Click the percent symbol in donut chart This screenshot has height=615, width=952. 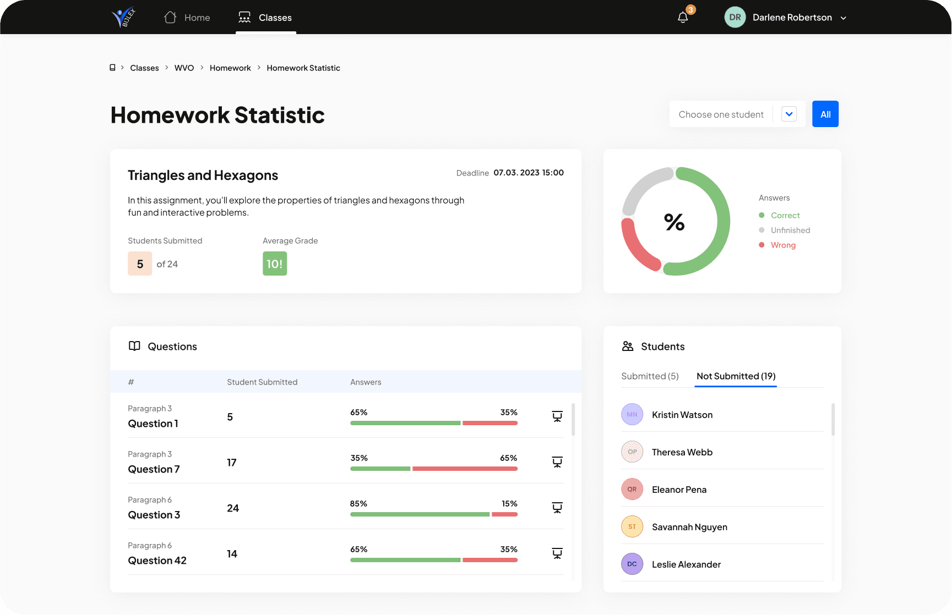tap(674, 222)
